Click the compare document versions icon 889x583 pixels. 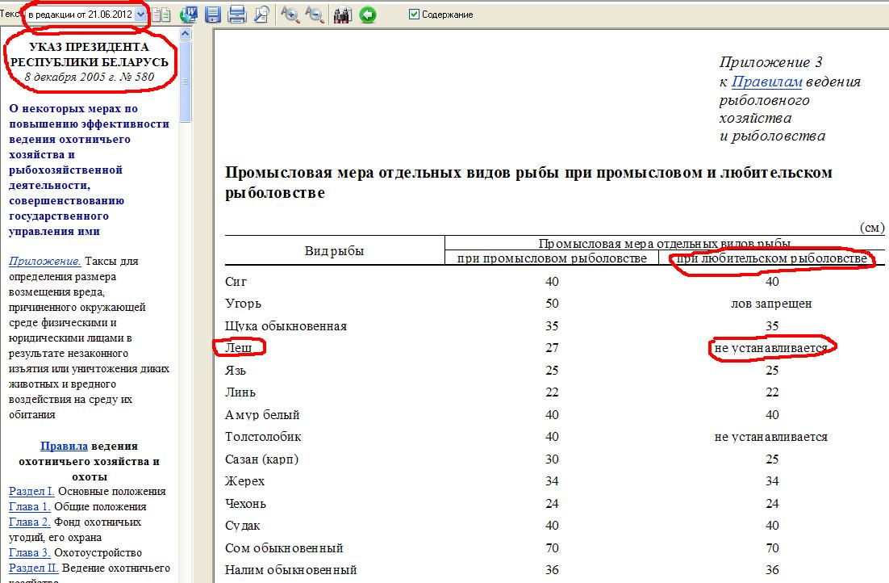pyautogui.click(x=162, y=15)
